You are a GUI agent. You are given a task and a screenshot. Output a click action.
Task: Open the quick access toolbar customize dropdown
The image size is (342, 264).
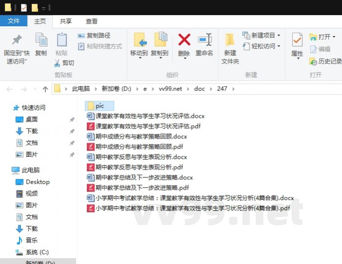[x=43, y=8]
